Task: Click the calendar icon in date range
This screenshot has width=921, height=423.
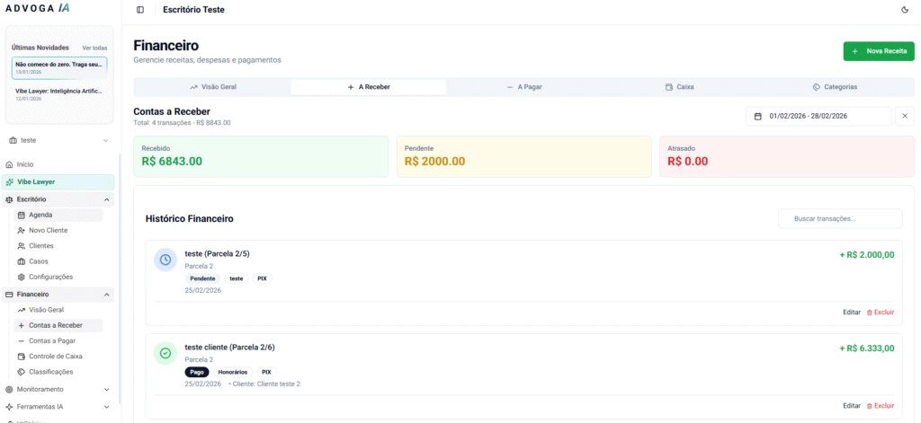Action: pos(758,116)
